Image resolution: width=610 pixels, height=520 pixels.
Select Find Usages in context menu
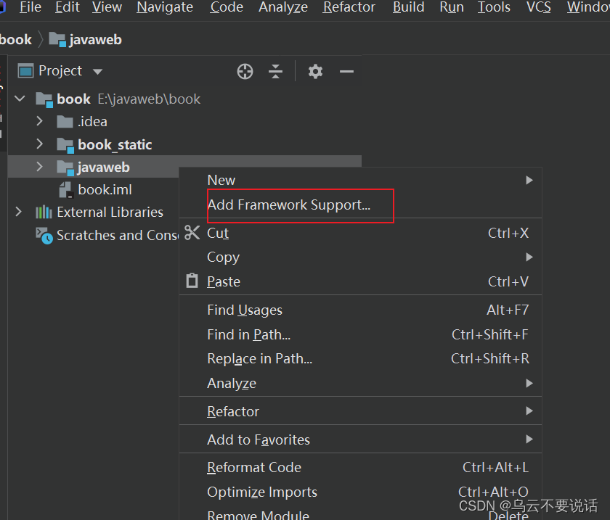click(x=245, y=310)
